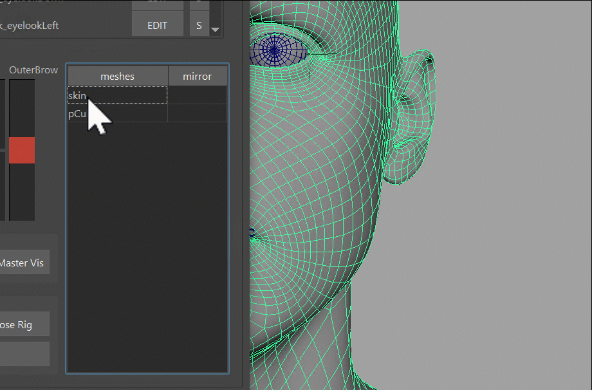Click the scroll down arrow of the pose list
Image resolution: width=592 pixels, height=390 pixels.
215,30
